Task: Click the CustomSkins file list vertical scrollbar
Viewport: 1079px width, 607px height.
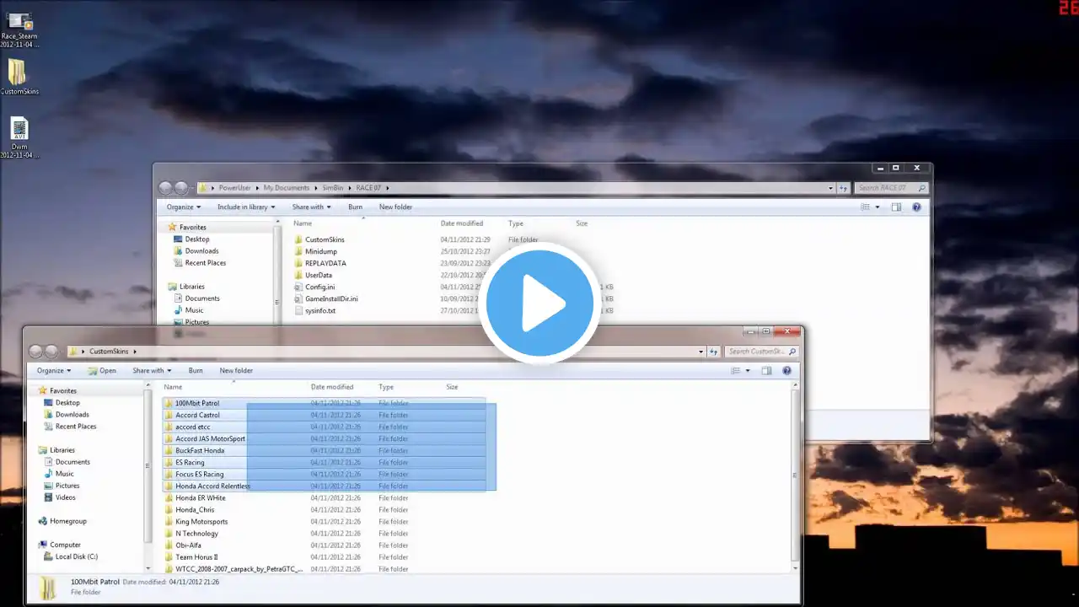Action: (794, 476)
